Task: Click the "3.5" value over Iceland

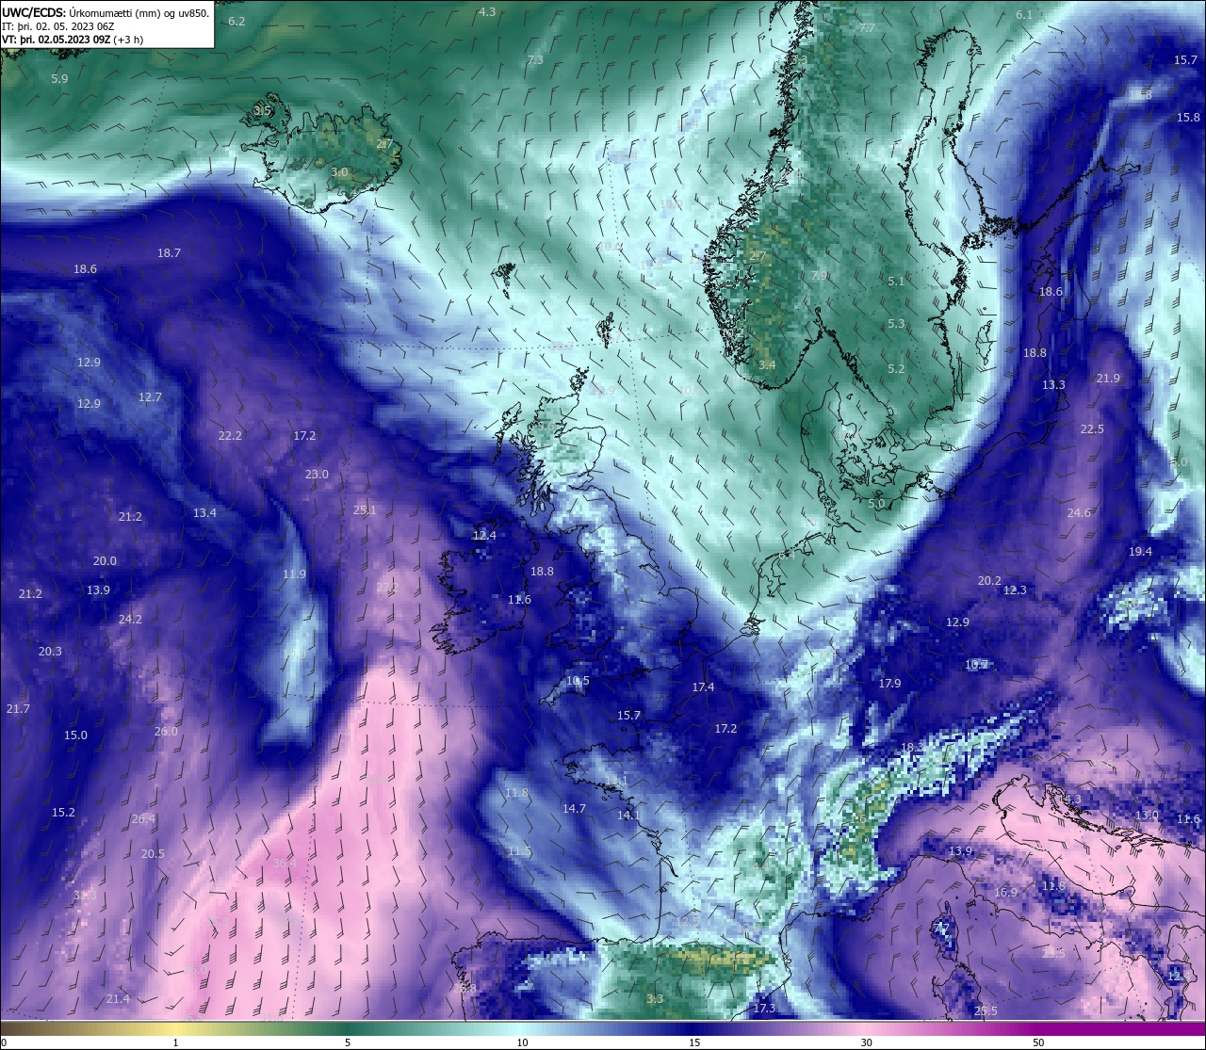Action: click(x=262, y=111)
